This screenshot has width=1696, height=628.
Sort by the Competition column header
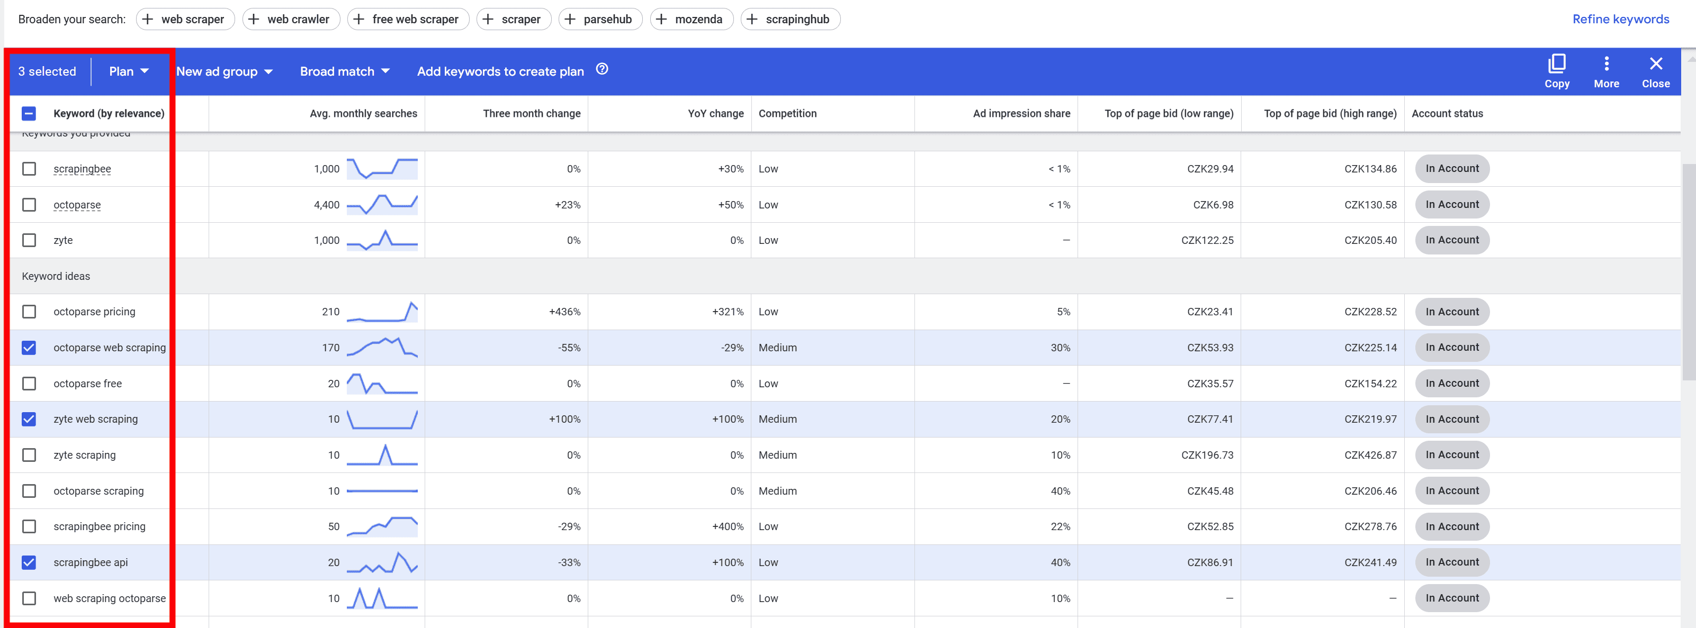click(787, 113)
